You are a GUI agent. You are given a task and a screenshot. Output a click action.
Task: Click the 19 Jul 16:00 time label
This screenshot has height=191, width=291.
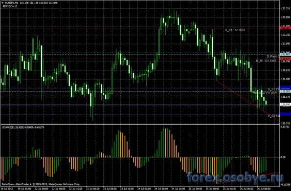click(24, 189)
